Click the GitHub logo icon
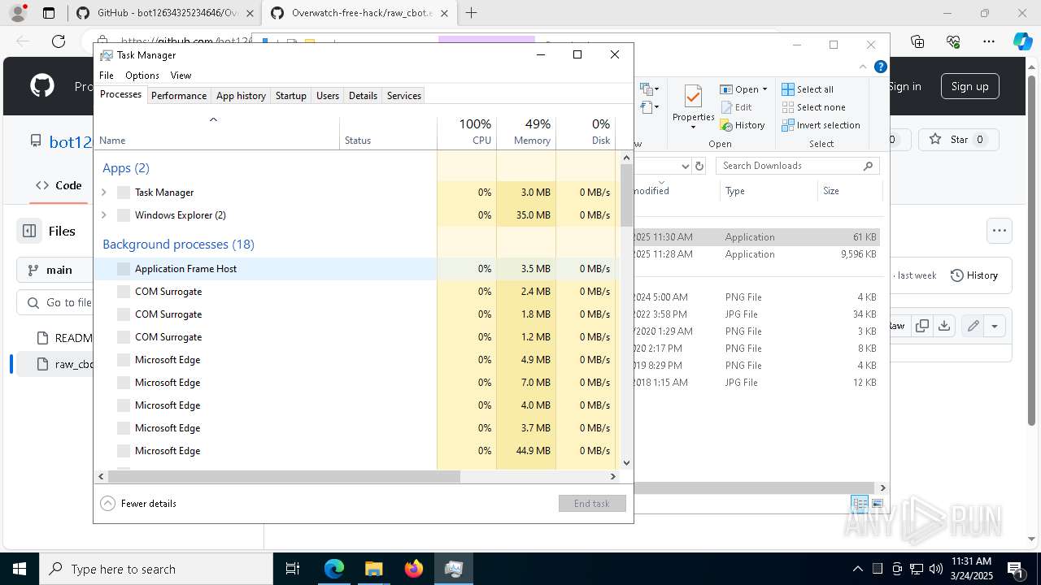Viewport: 1041px width, 585px height. [x=42, y=86]
